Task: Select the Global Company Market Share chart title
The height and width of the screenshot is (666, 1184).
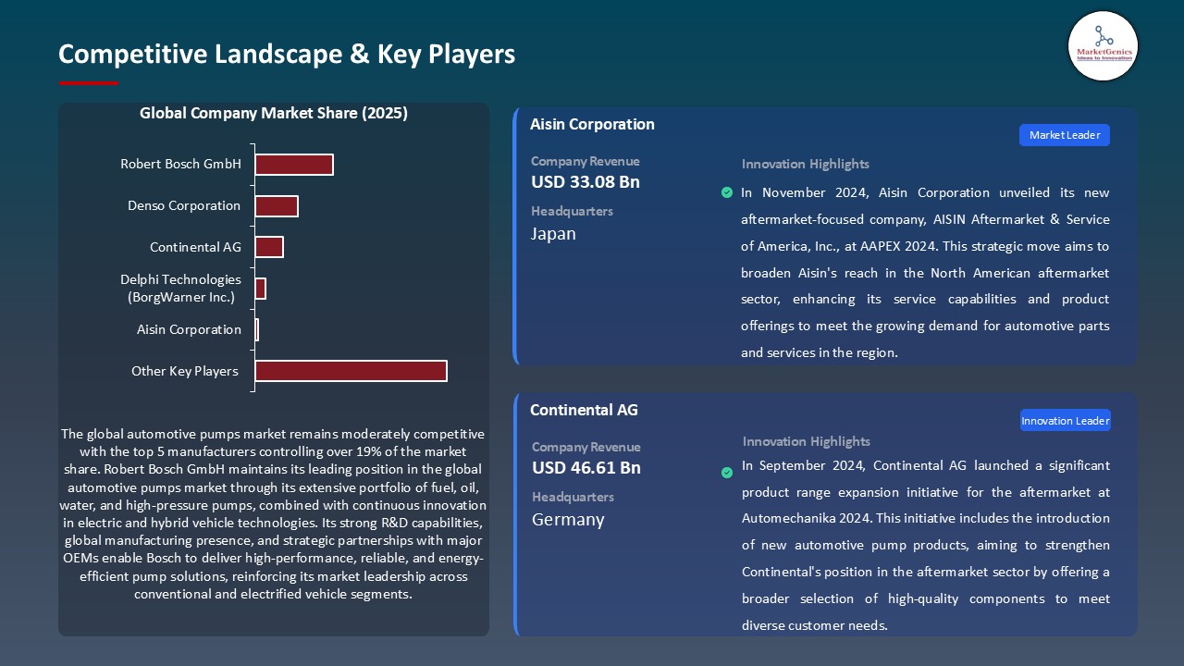Action: 274,114
